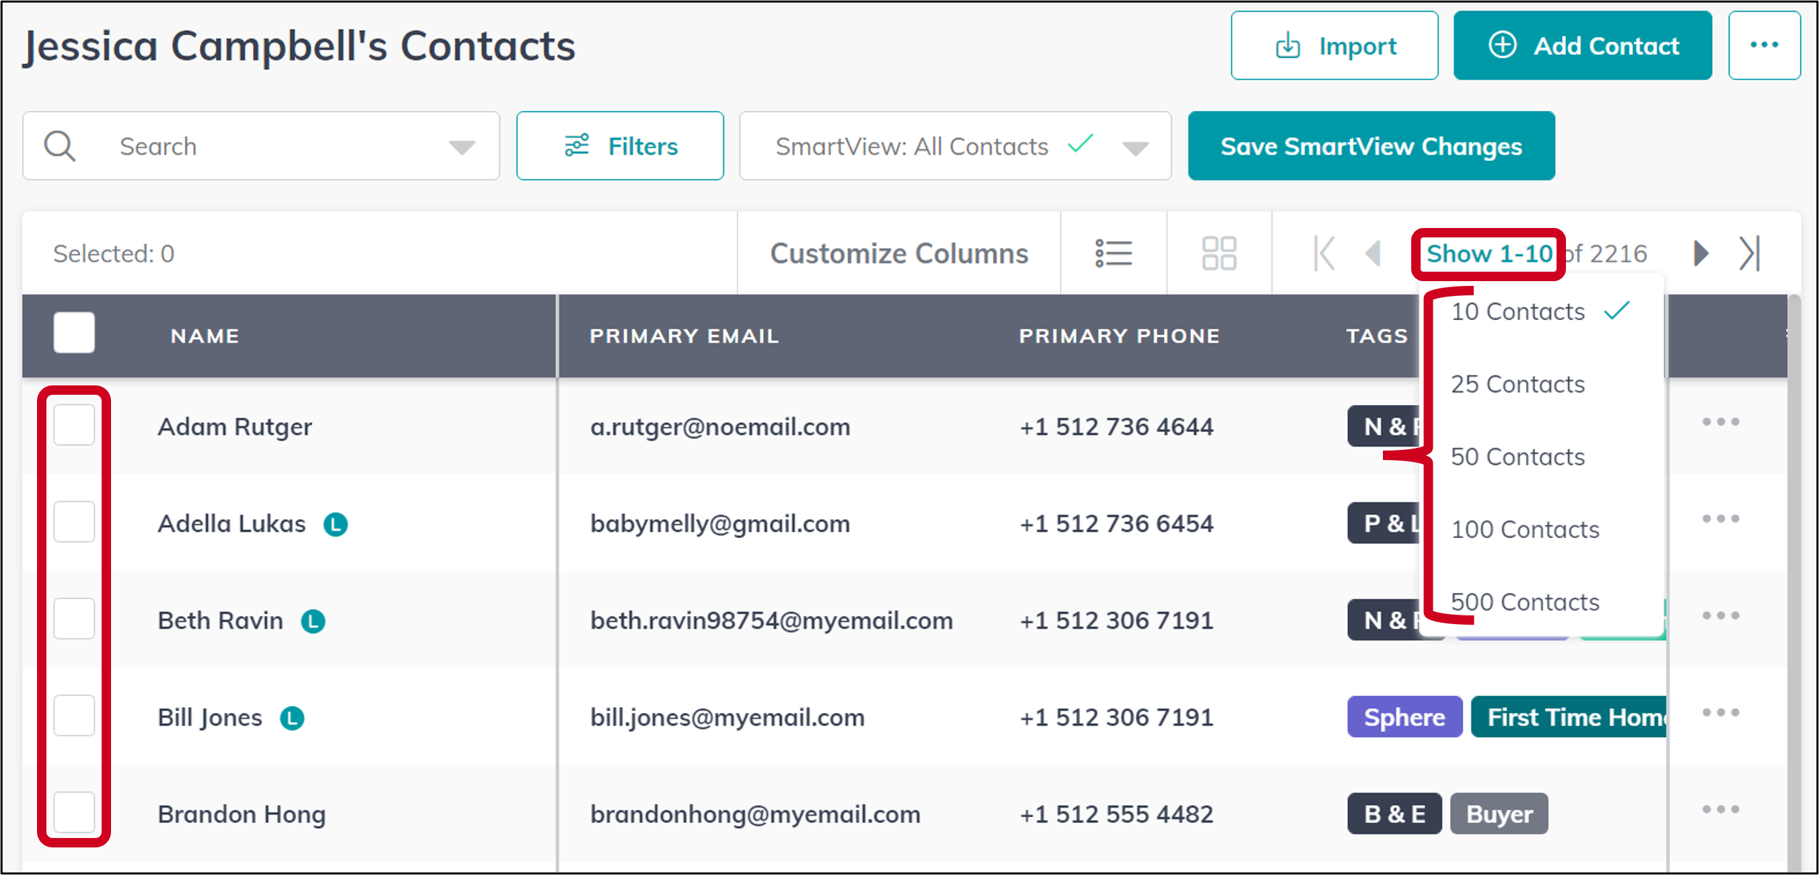Tick the checkbox next to Beth Ravin

[x=74, y=619]
